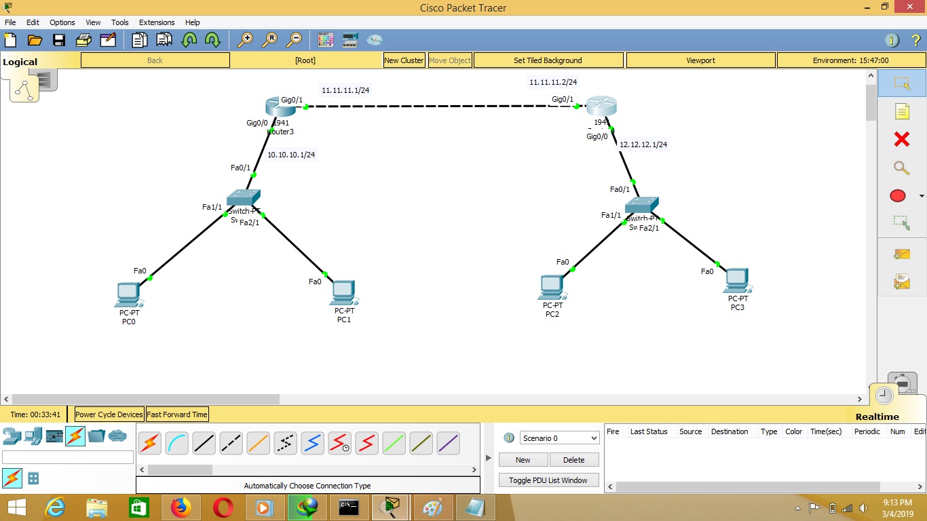Click the red ellipse shape swatch

pyautogui.click(x=897, y=195)
